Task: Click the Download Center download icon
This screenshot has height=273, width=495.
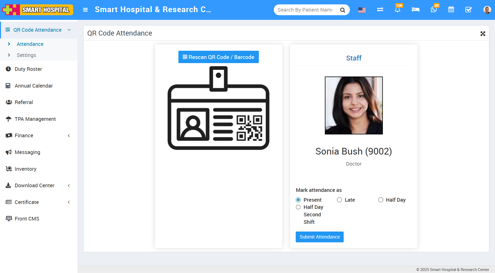Action: coord(8,185)
